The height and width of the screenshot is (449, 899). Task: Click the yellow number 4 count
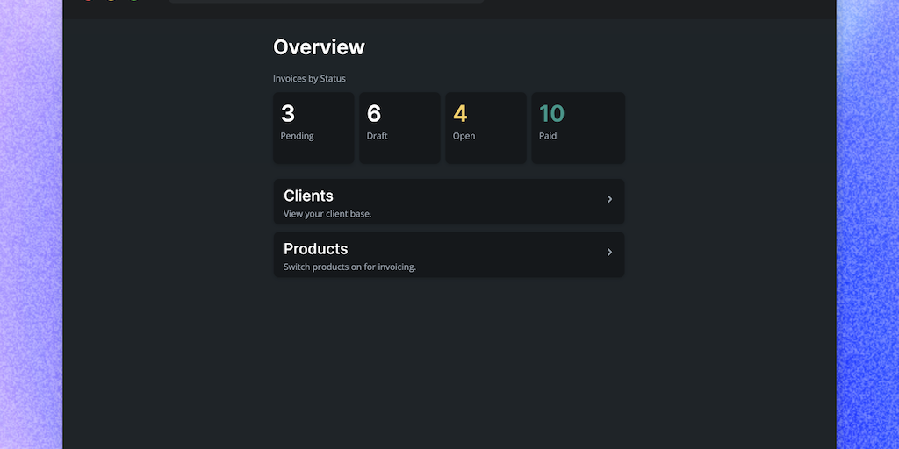tap(460, 113)
